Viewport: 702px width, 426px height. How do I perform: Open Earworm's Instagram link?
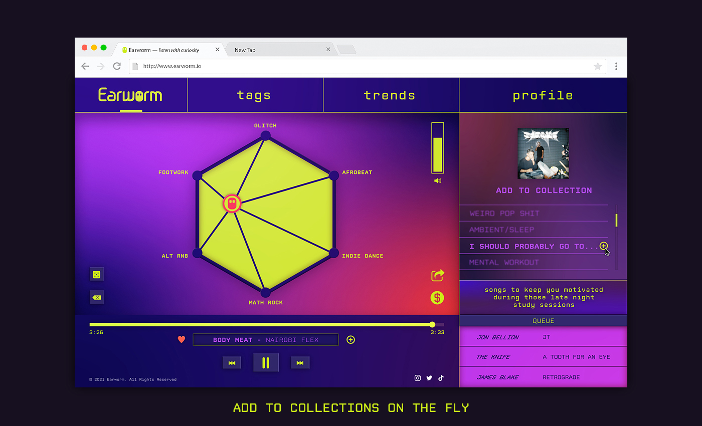tap(418, 378)
